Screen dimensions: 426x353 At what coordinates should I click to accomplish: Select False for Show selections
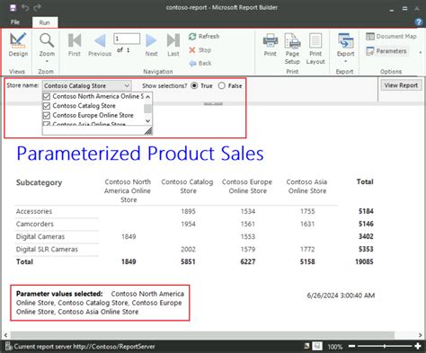pos(222,86)
